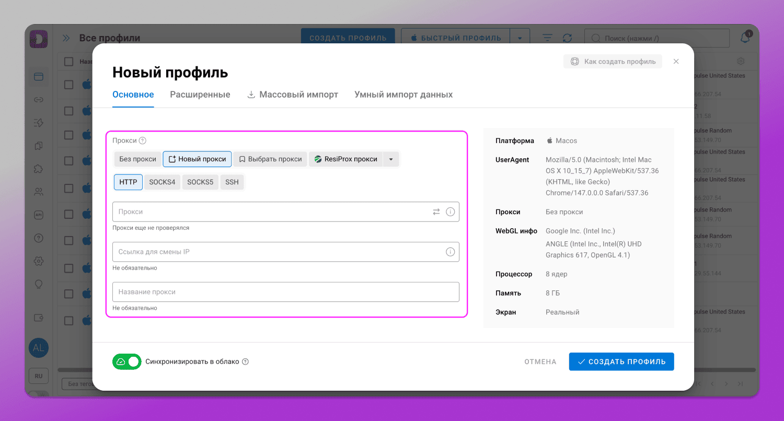Select the SOCKS5 proxy type

pyautogui.click(x=200, y=182)
